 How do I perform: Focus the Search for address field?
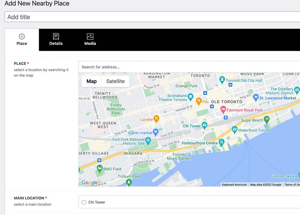click(x=189, y=67)
